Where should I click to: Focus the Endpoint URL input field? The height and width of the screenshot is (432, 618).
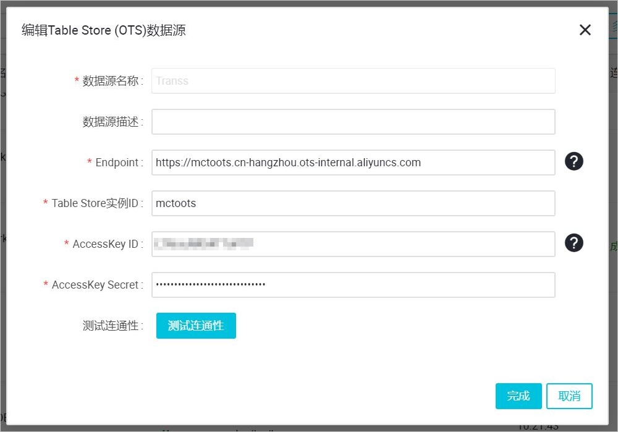point(353,163)
